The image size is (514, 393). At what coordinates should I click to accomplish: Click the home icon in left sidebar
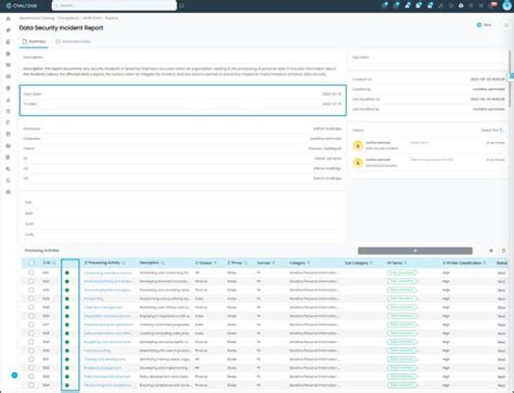7,20
